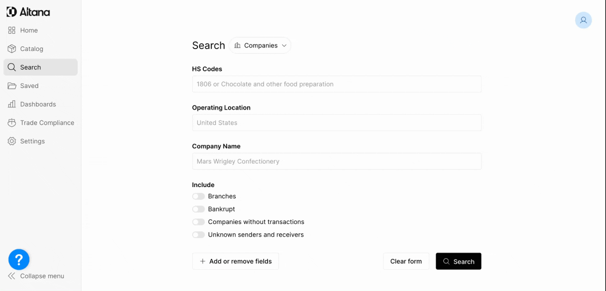Click the Trade Compliance icon
This screenshot has width=606, height=291.
12,123
